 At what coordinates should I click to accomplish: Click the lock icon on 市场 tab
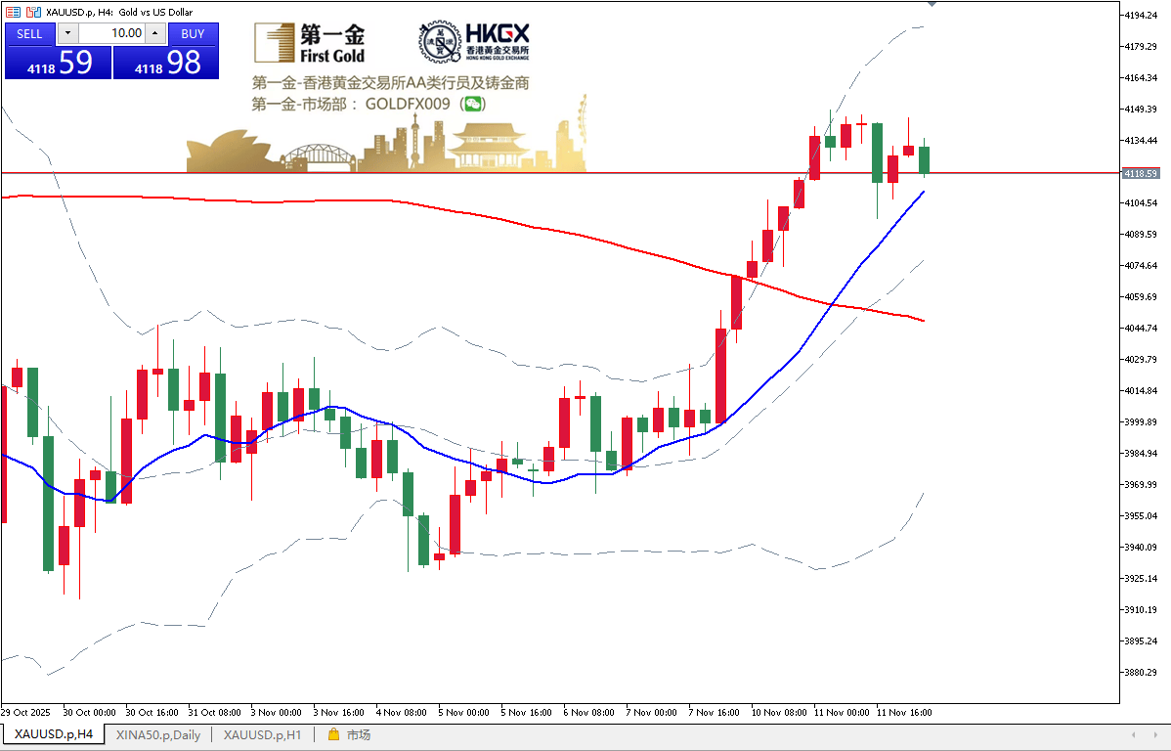[x=334, y=734]
